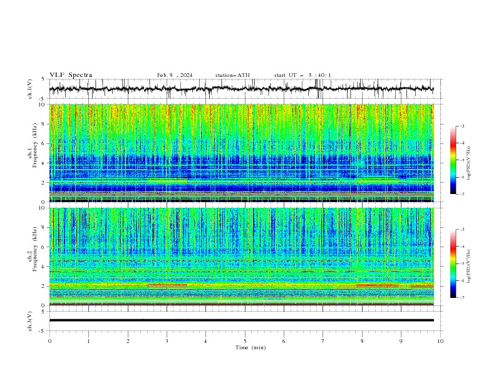This screenshot has height=383, width=496.
Task: Click the "-5" tick on lower color bar
Action: [x=462, y=263]
